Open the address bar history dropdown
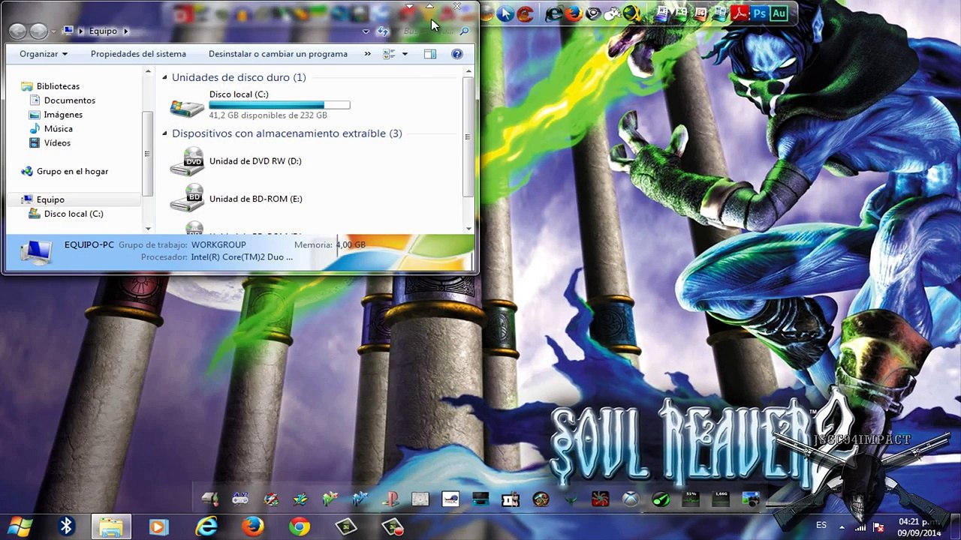Viewport: 961px width, 540px height. pyautogui.click(x=366, y=31)
